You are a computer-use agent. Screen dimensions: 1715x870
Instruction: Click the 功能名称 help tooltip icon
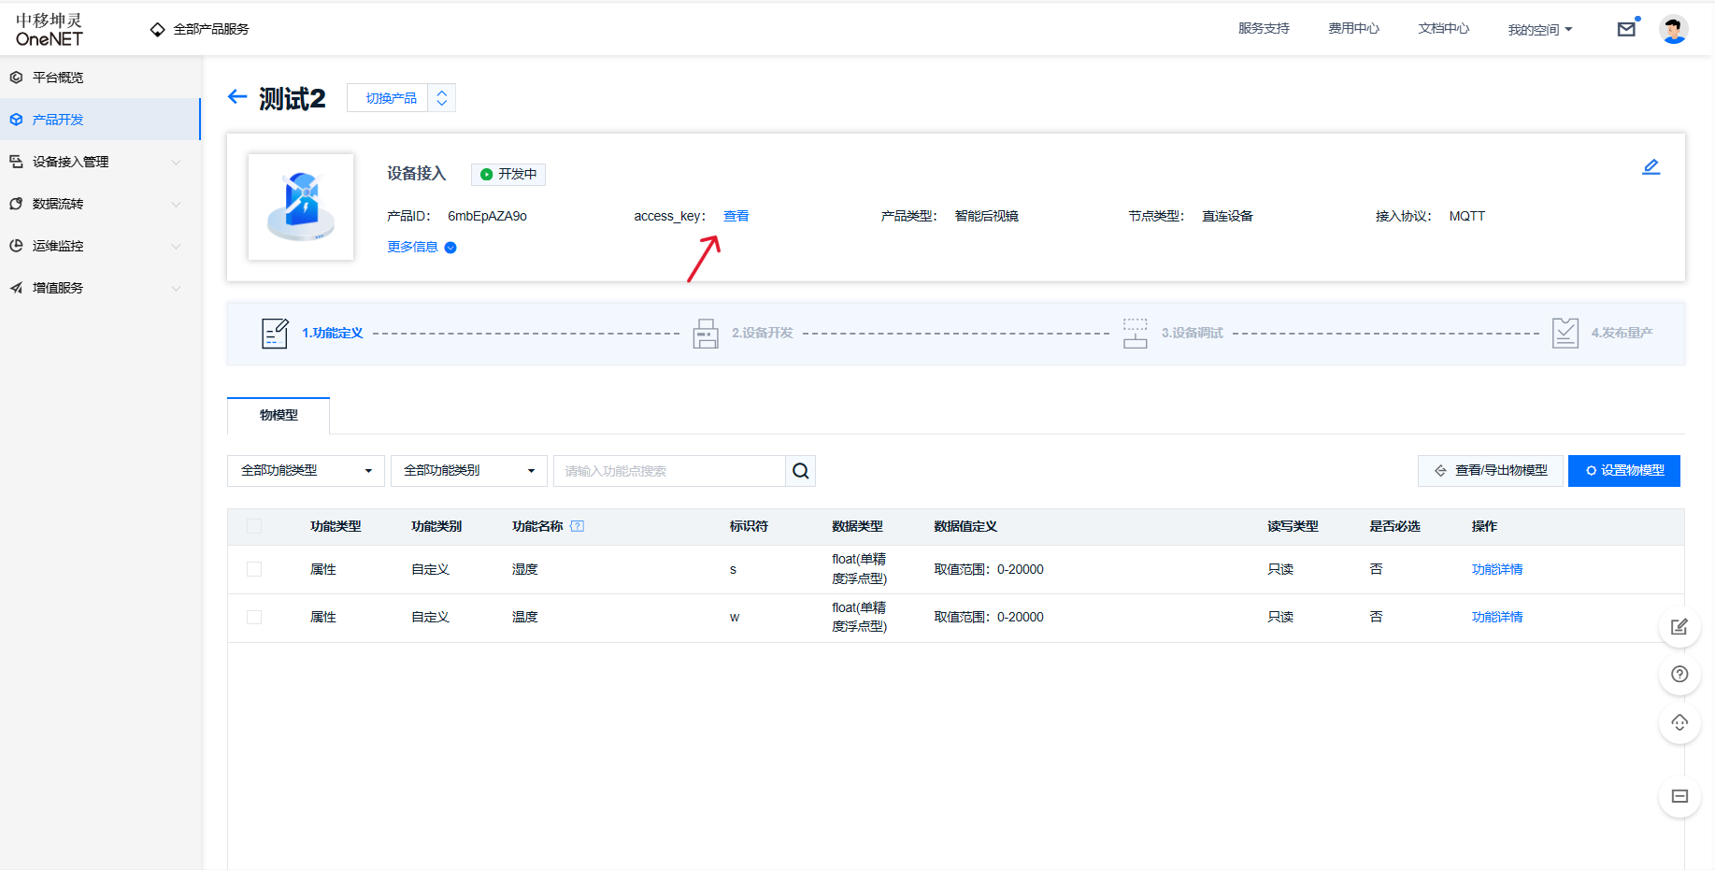pos(578,526)
